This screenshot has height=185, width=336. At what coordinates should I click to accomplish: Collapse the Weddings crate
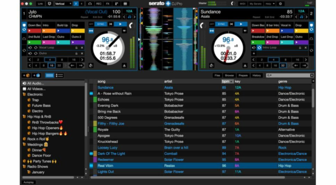point(24,144)
